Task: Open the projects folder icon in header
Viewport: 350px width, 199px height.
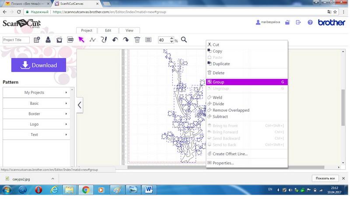Action: [287, 23]
